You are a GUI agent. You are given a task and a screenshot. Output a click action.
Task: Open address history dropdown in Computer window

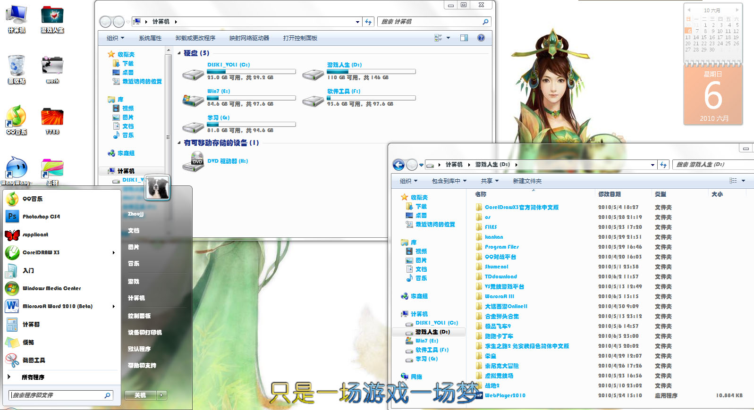point(357,22)
